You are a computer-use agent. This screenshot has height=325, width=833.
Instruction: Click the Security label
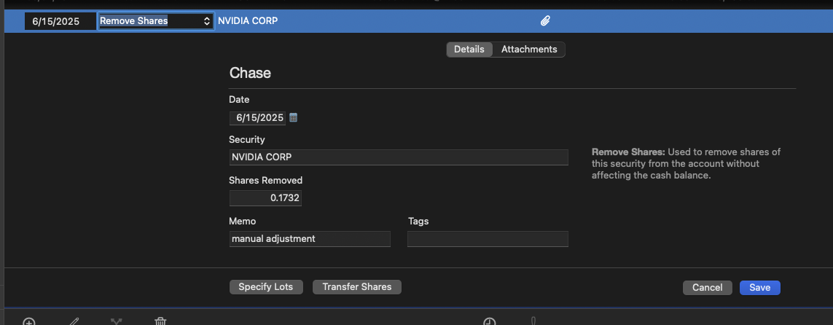click(246, 140)
